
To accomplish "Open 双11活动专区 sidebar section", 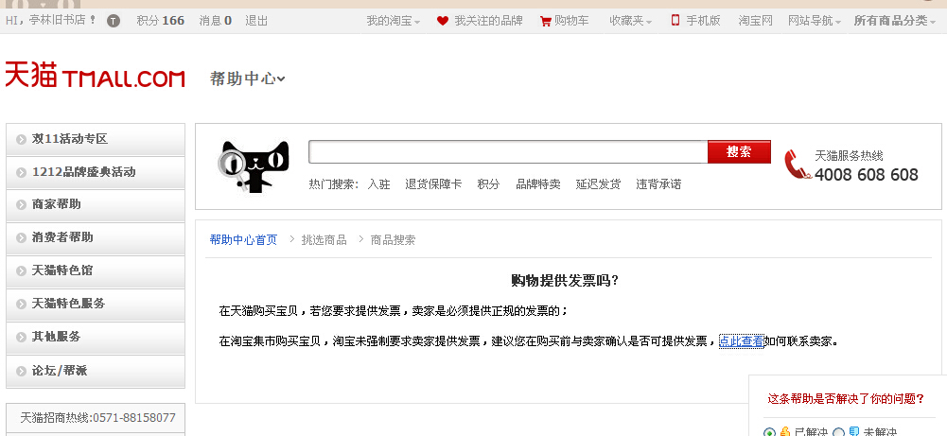I will click(96, 139).
